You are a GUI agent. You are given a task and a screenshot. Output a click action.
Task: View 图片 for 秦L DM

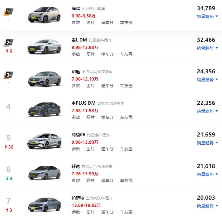[90, 54]
